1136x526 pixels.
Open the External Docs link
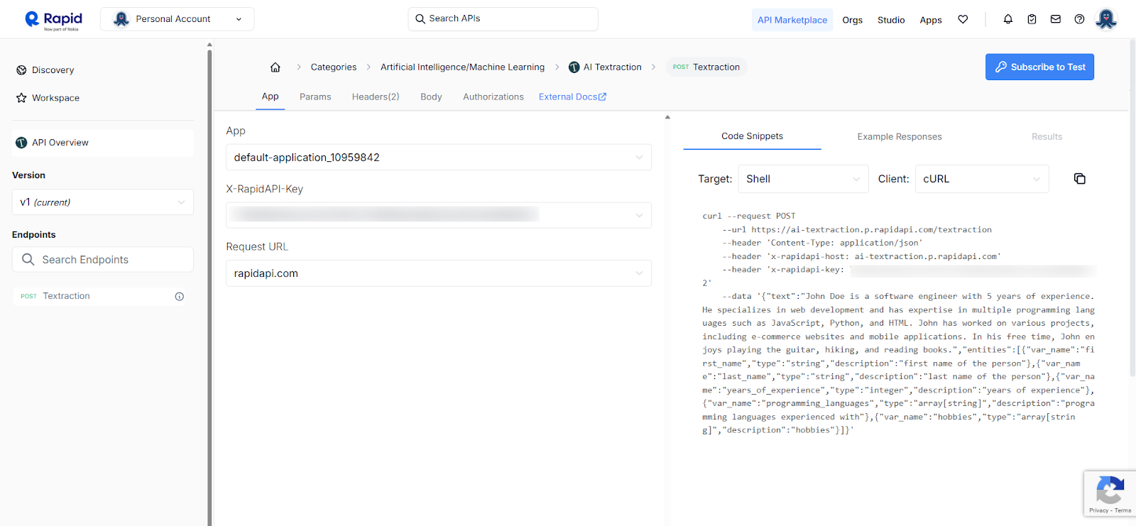tap(572, 97)
